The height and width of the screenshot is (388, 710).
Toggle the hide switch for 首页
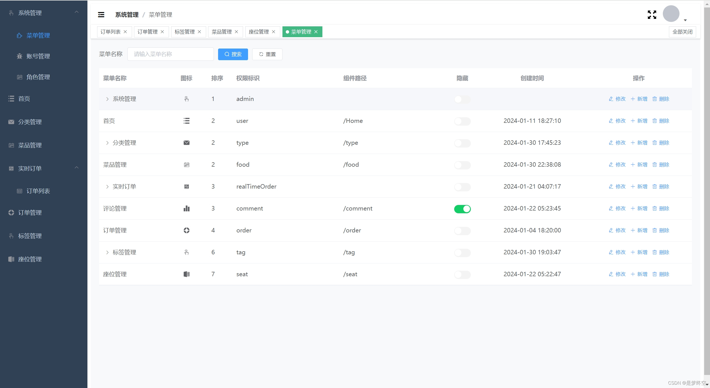[462, 121]
